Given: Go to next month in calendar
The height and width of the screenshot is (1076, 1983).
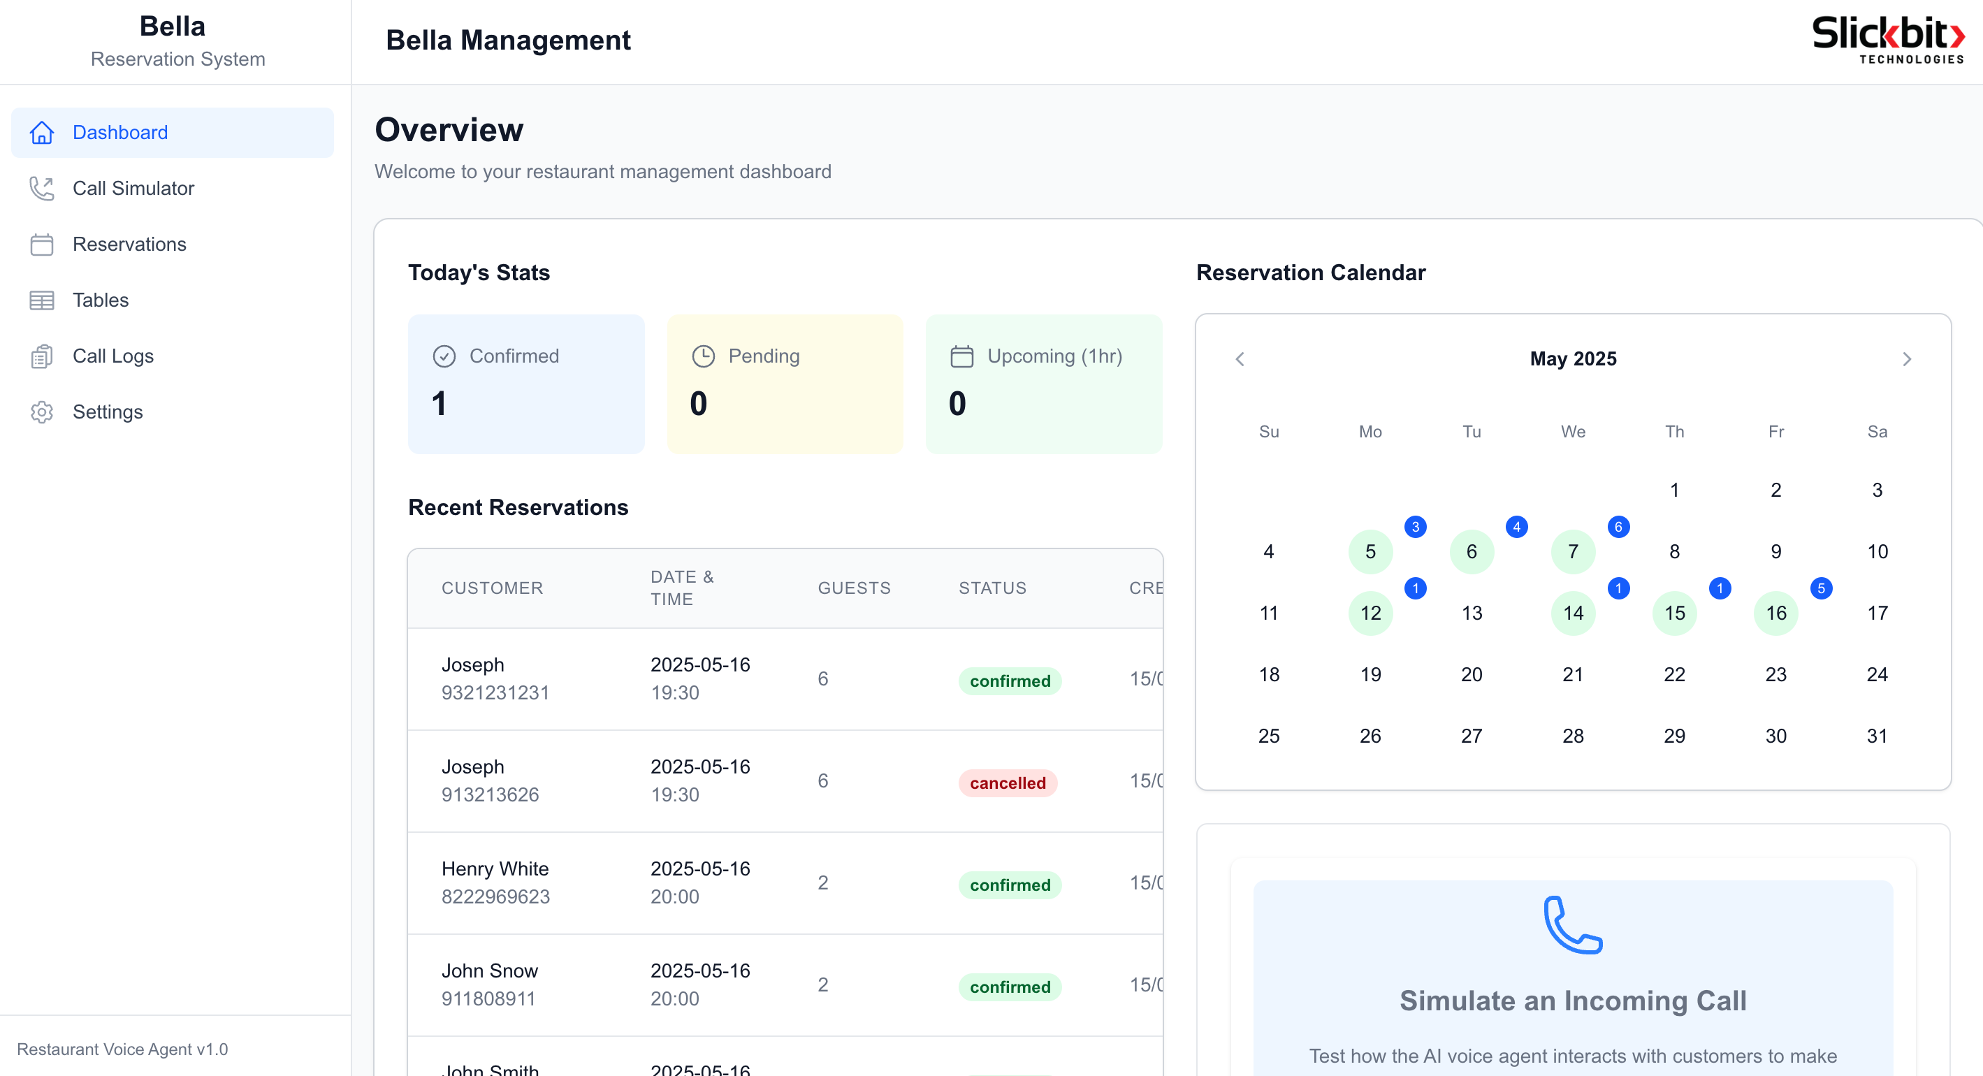Looking at the screenshot, I should (1906, 358).
